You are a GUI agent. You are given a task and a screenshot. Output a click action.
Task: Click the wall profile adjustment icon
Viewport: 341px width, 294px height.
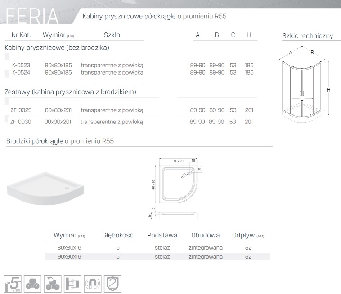pyautogui.click(x=72, y=284)
